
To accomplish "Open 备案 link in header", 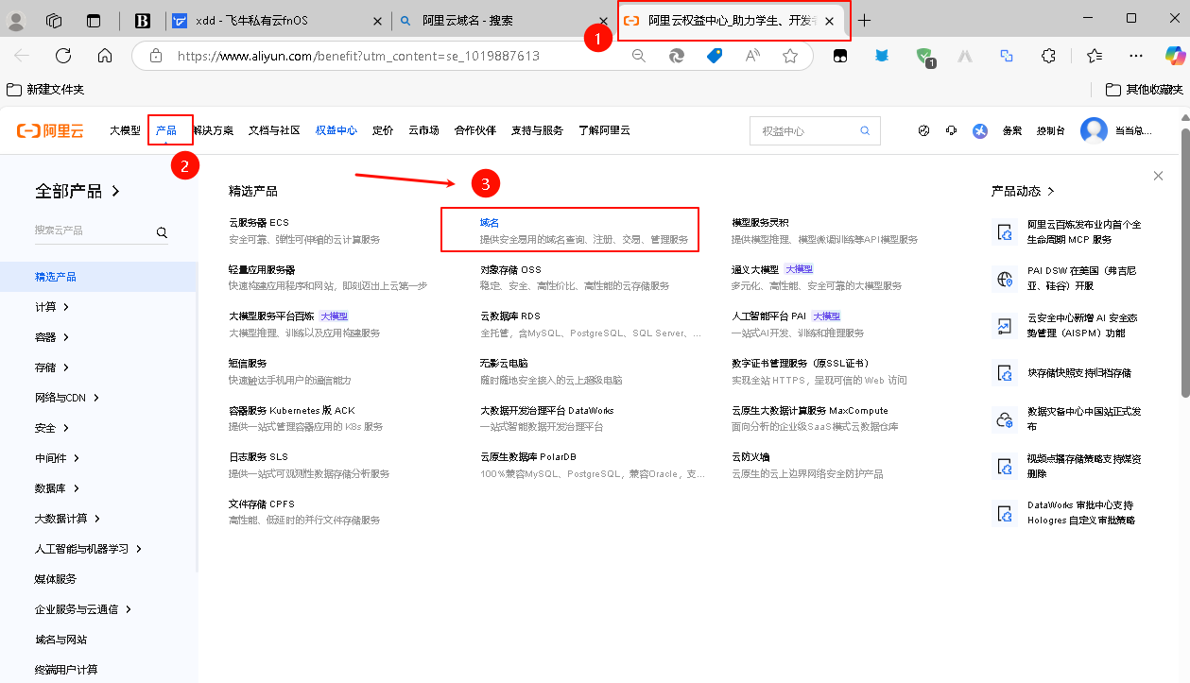I will tap(1012, 130).
